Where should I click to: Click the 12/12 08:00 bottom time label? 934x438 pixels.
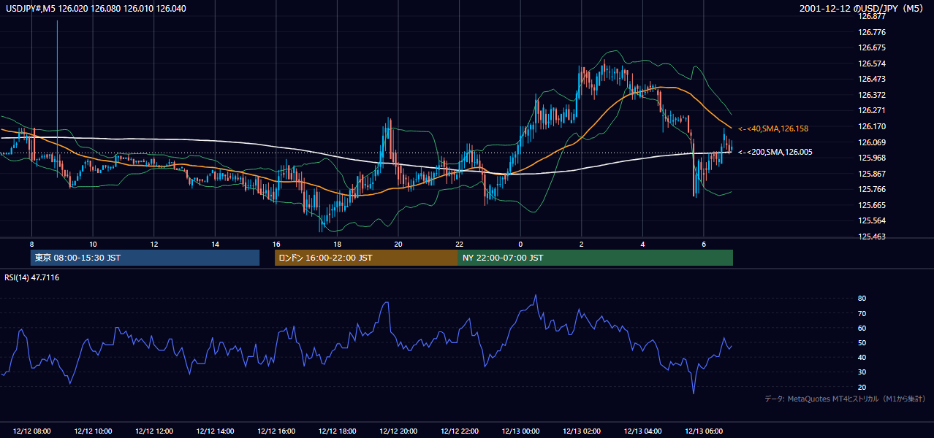(x=31, y=431)
